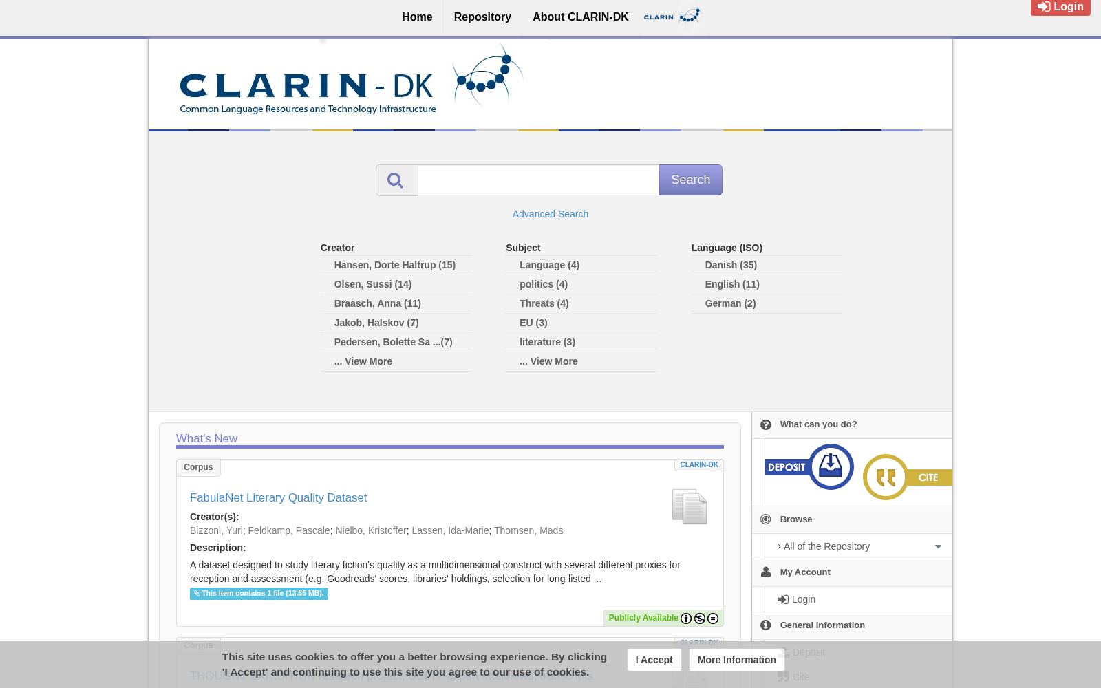
Task: Click Login under My Account
Action: [797, 599]
